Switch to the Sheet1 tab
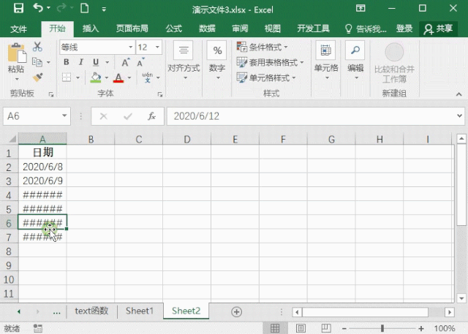Screen dimensions: 468x334 coord(140,311)
